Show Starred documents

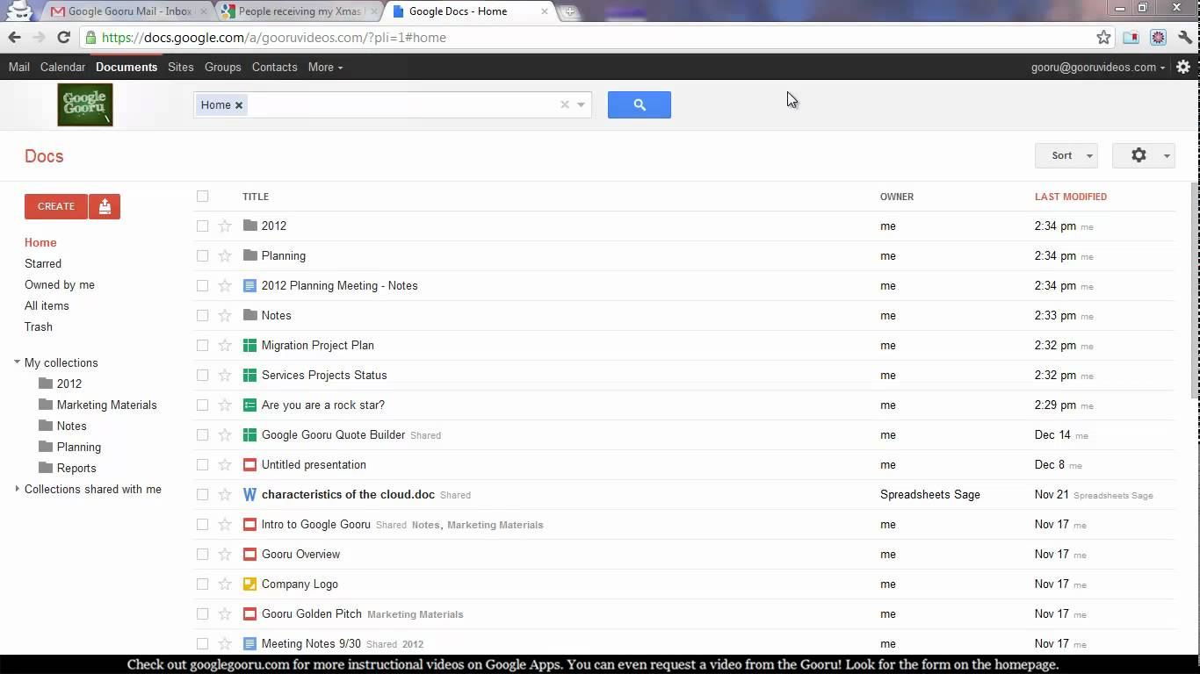point(43,263)
